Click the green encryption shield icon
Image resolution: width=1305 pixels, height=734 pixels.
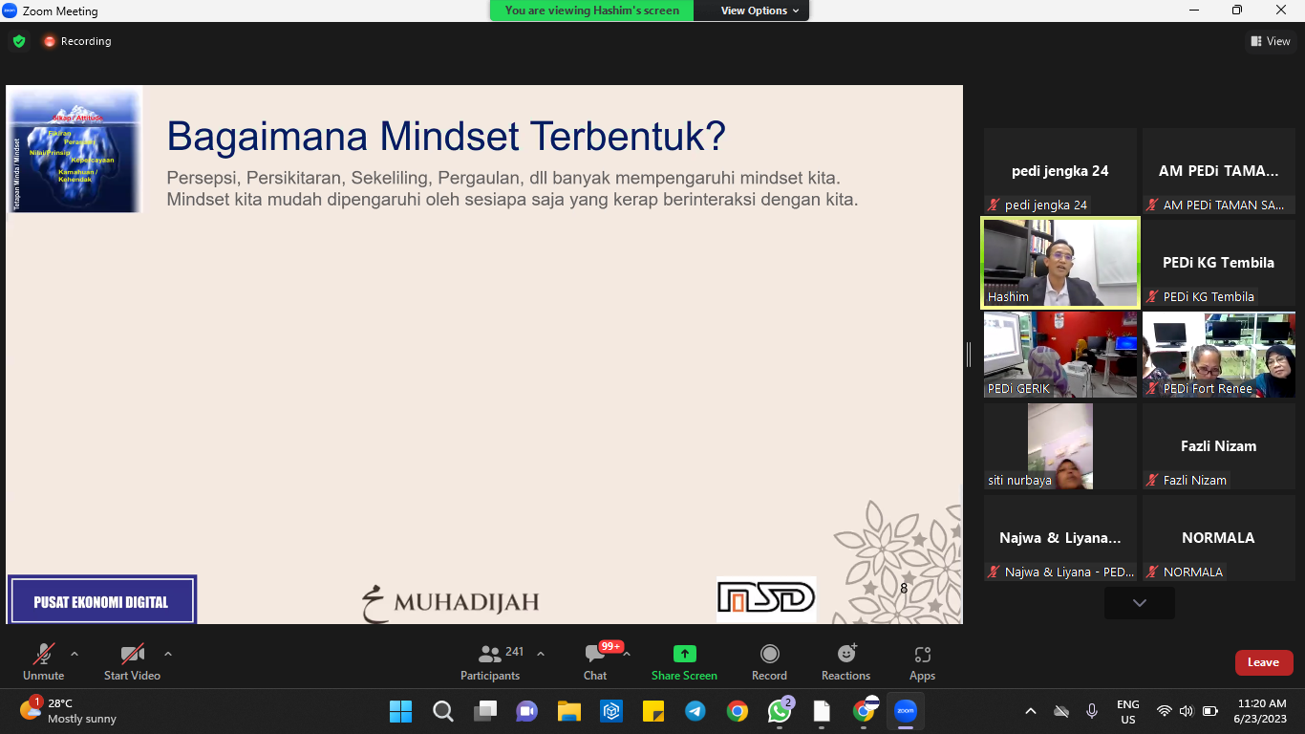19,41
